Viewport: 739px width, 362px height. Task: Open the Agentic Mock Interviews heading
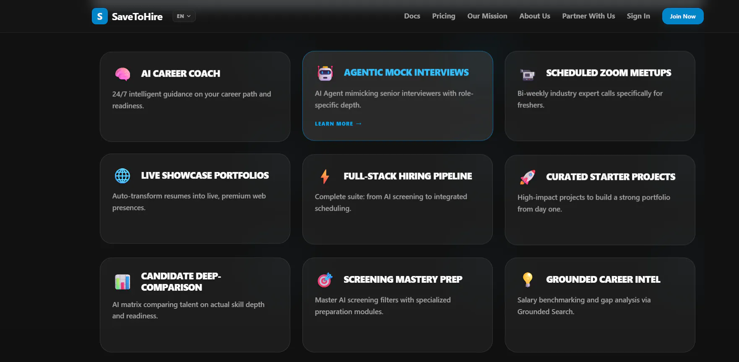(406, 73)
